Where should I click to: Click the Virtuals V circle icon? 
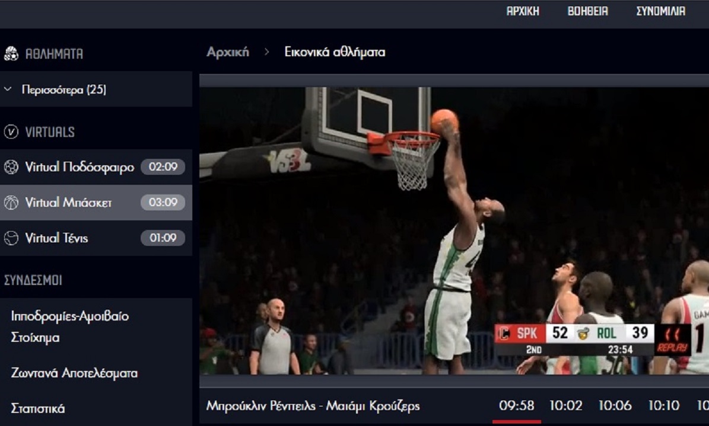click(11, 132)
